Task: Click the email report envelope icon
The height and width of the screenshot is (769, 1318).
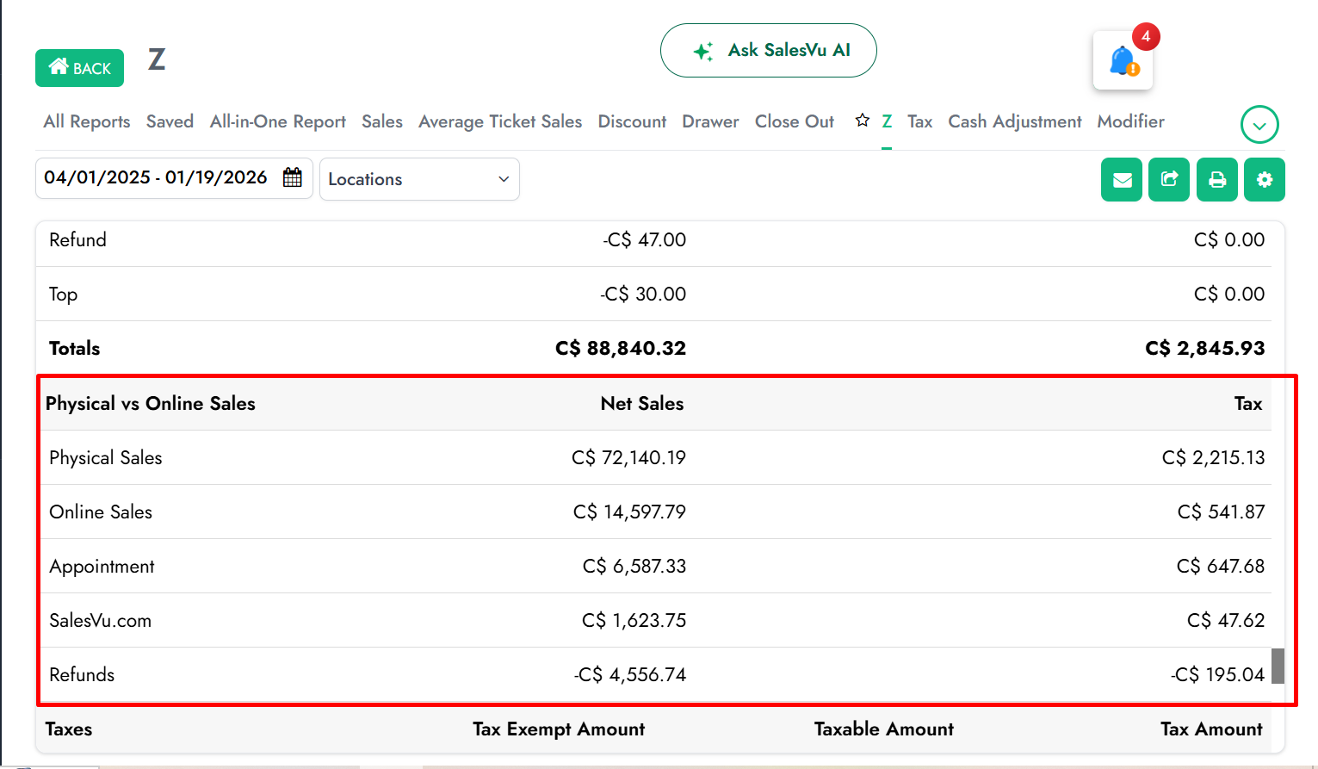Action: [1122, 180]
